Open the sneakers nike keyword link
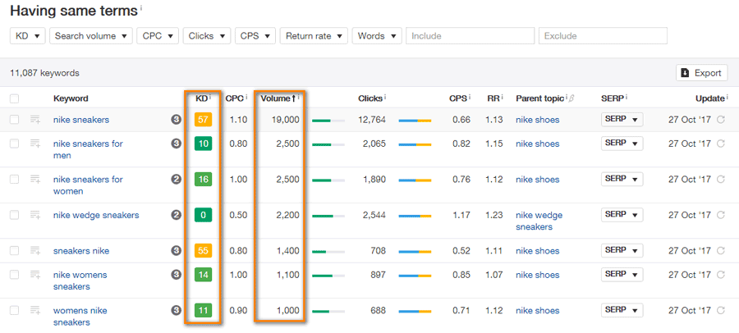The image size is (739, 333). point(81,251)
